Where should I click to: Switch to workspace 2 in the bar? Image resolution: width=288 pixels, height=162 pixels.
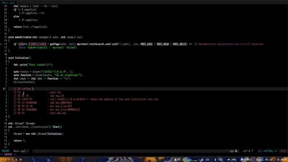click(x=5, y=160)
